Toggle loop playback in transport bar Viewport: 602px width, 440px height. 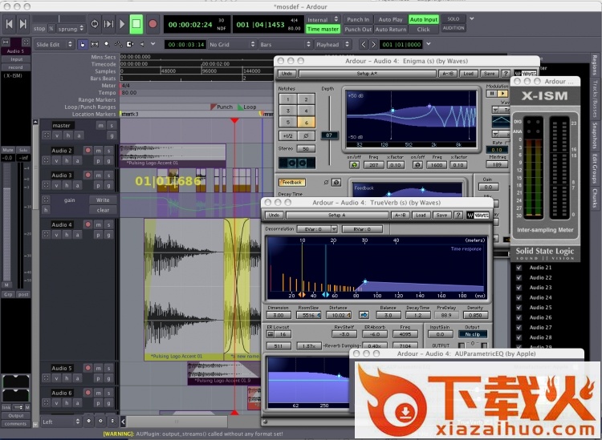click(x=95, y=24)
